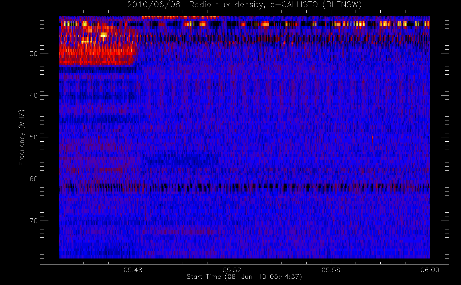Click the 60 frequency tick label
This screenshot has width=461, height=285.
[34, 179]
